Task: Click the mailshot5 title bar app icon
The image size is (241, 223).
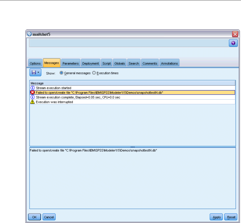Action: (x=29, y=34)
